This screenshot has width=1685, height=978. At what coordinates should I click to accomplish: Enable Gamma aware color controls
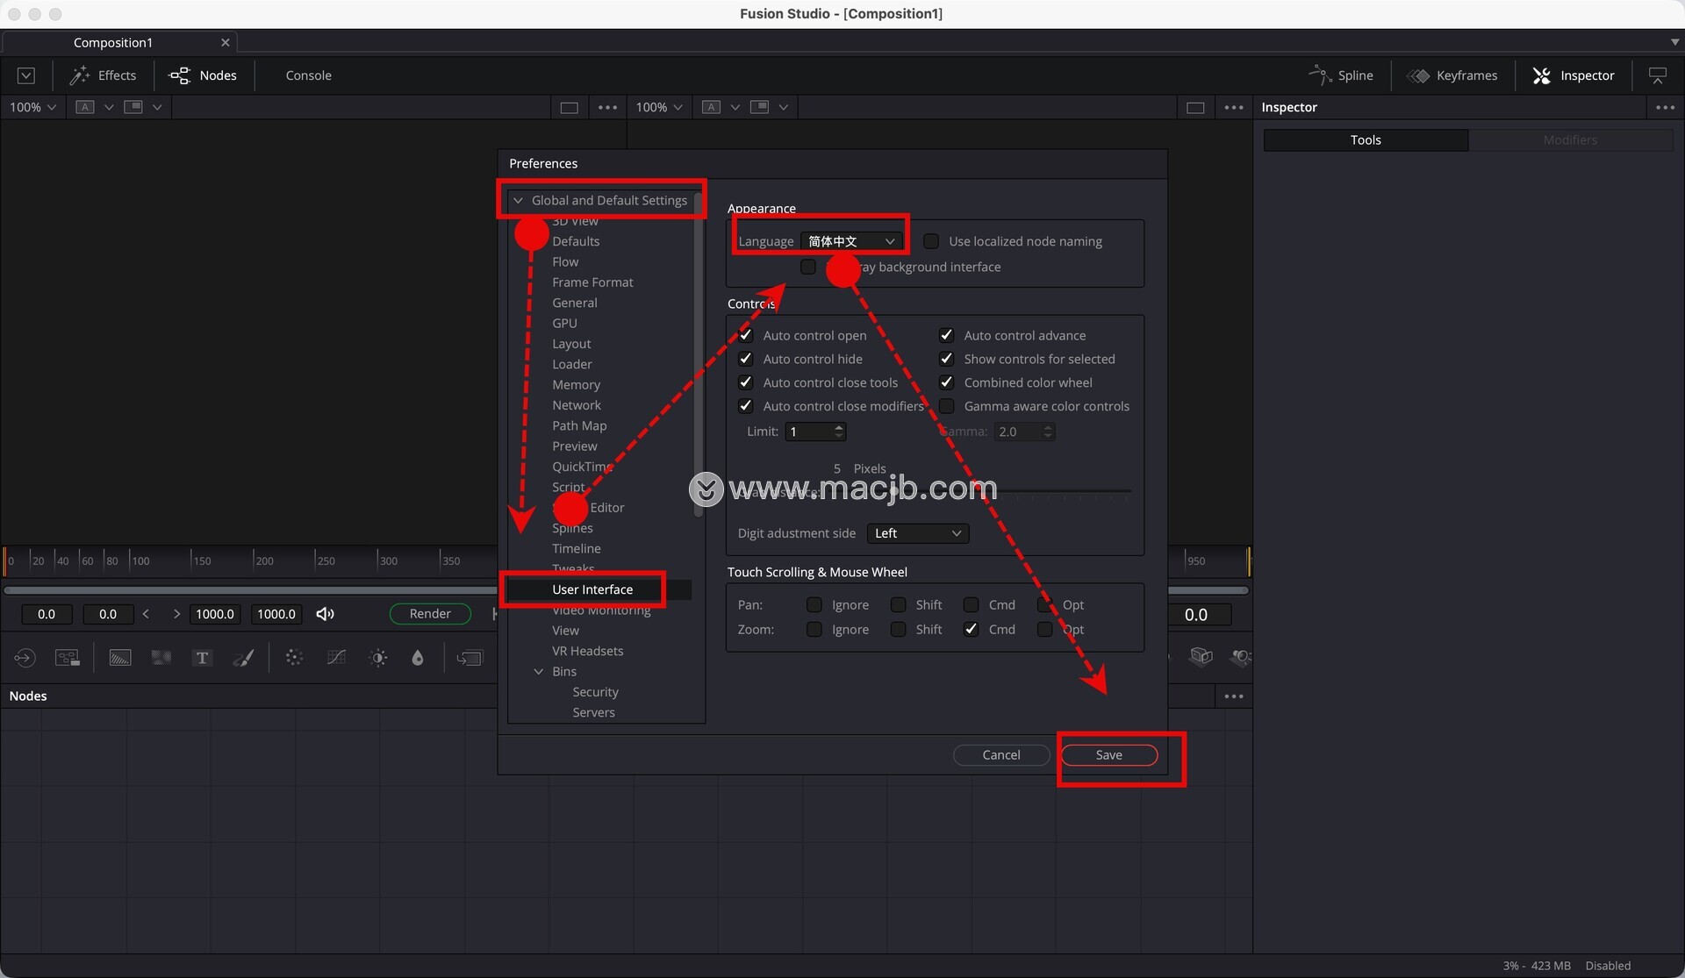[947, 406]
